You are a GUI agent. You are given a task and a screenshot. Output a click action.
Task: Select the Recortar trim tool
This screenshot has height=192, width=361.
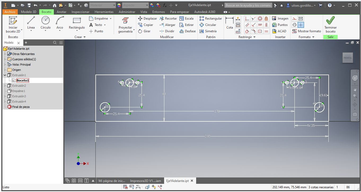click(168, 19)
